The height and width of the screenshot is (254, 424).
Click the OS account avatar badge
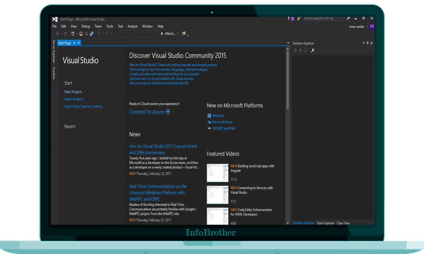[372, 26]
